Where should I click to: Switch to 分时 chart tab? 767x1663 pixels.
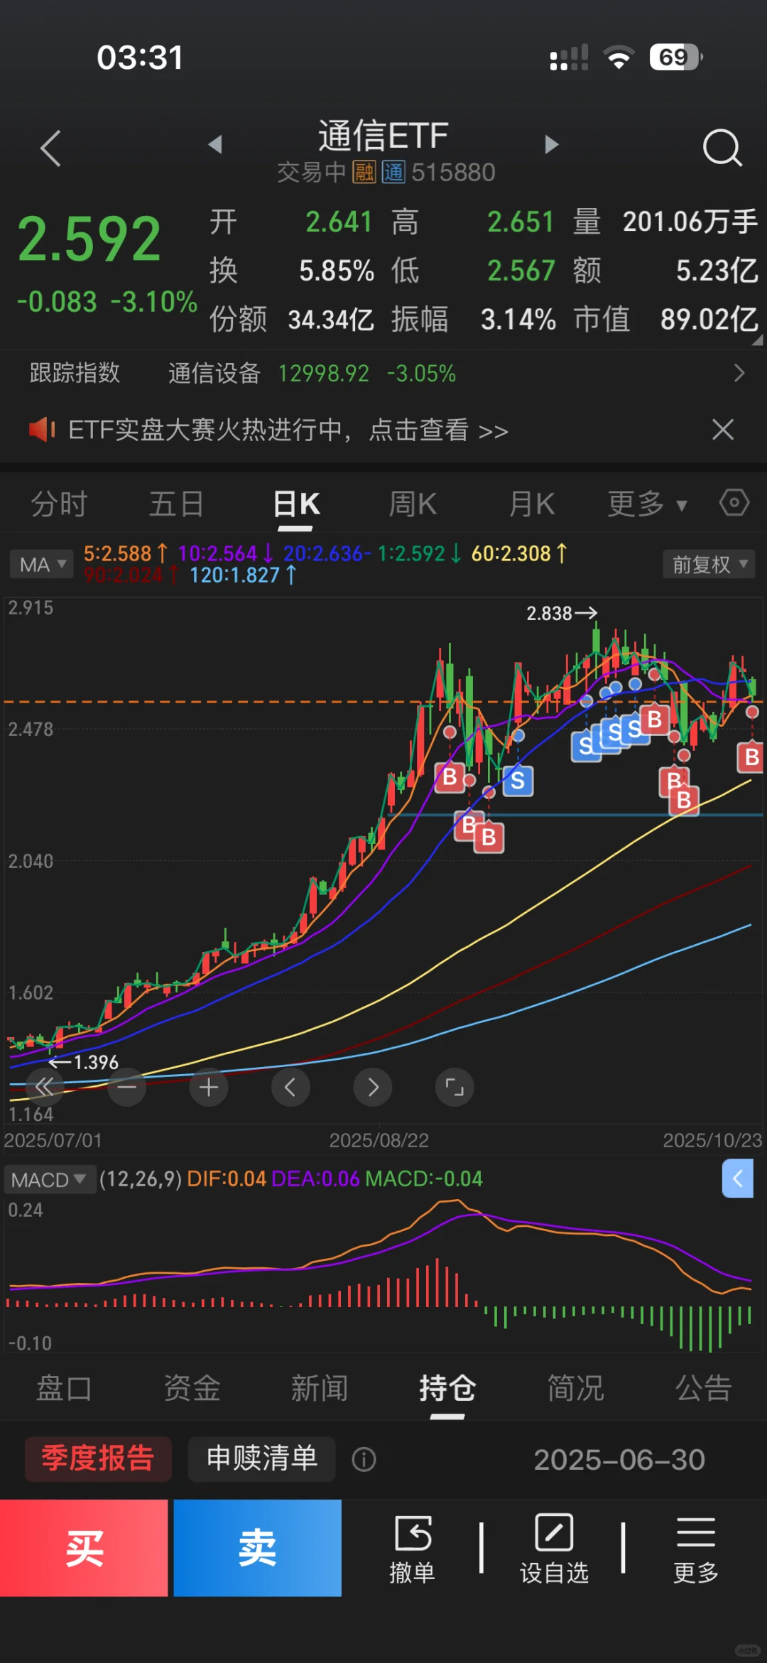click(59, 504)
